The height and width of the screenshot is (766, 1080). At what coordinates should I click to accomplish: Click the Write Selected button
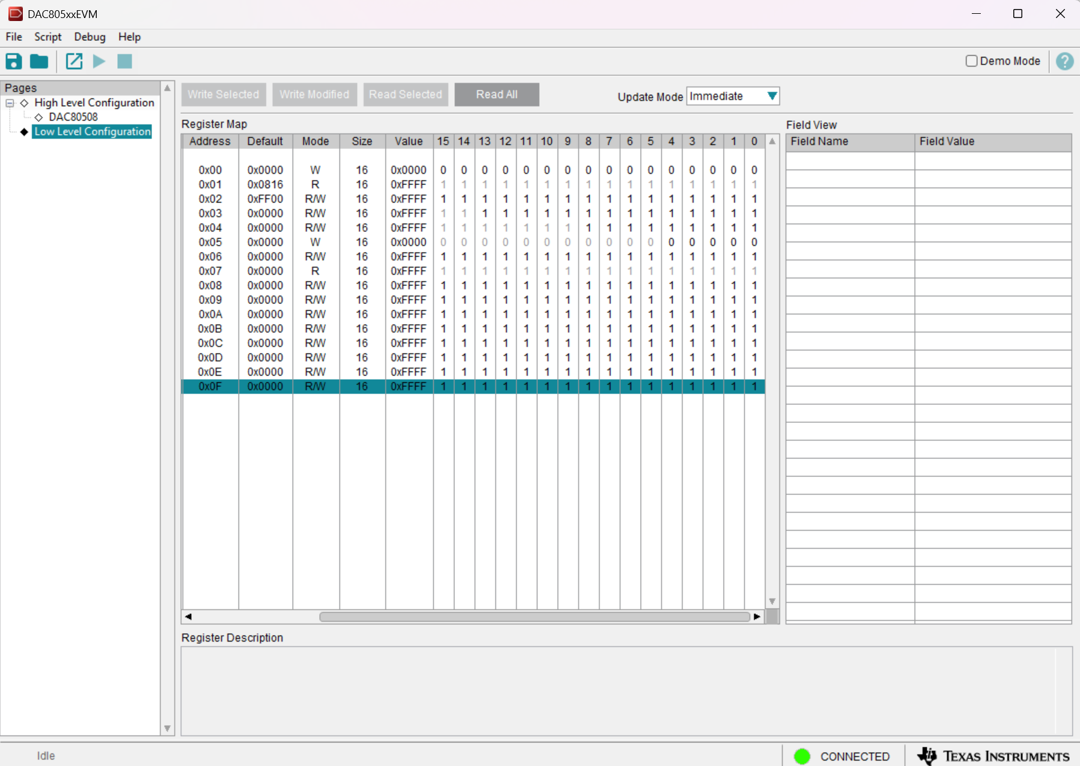[x=224, y=94]
